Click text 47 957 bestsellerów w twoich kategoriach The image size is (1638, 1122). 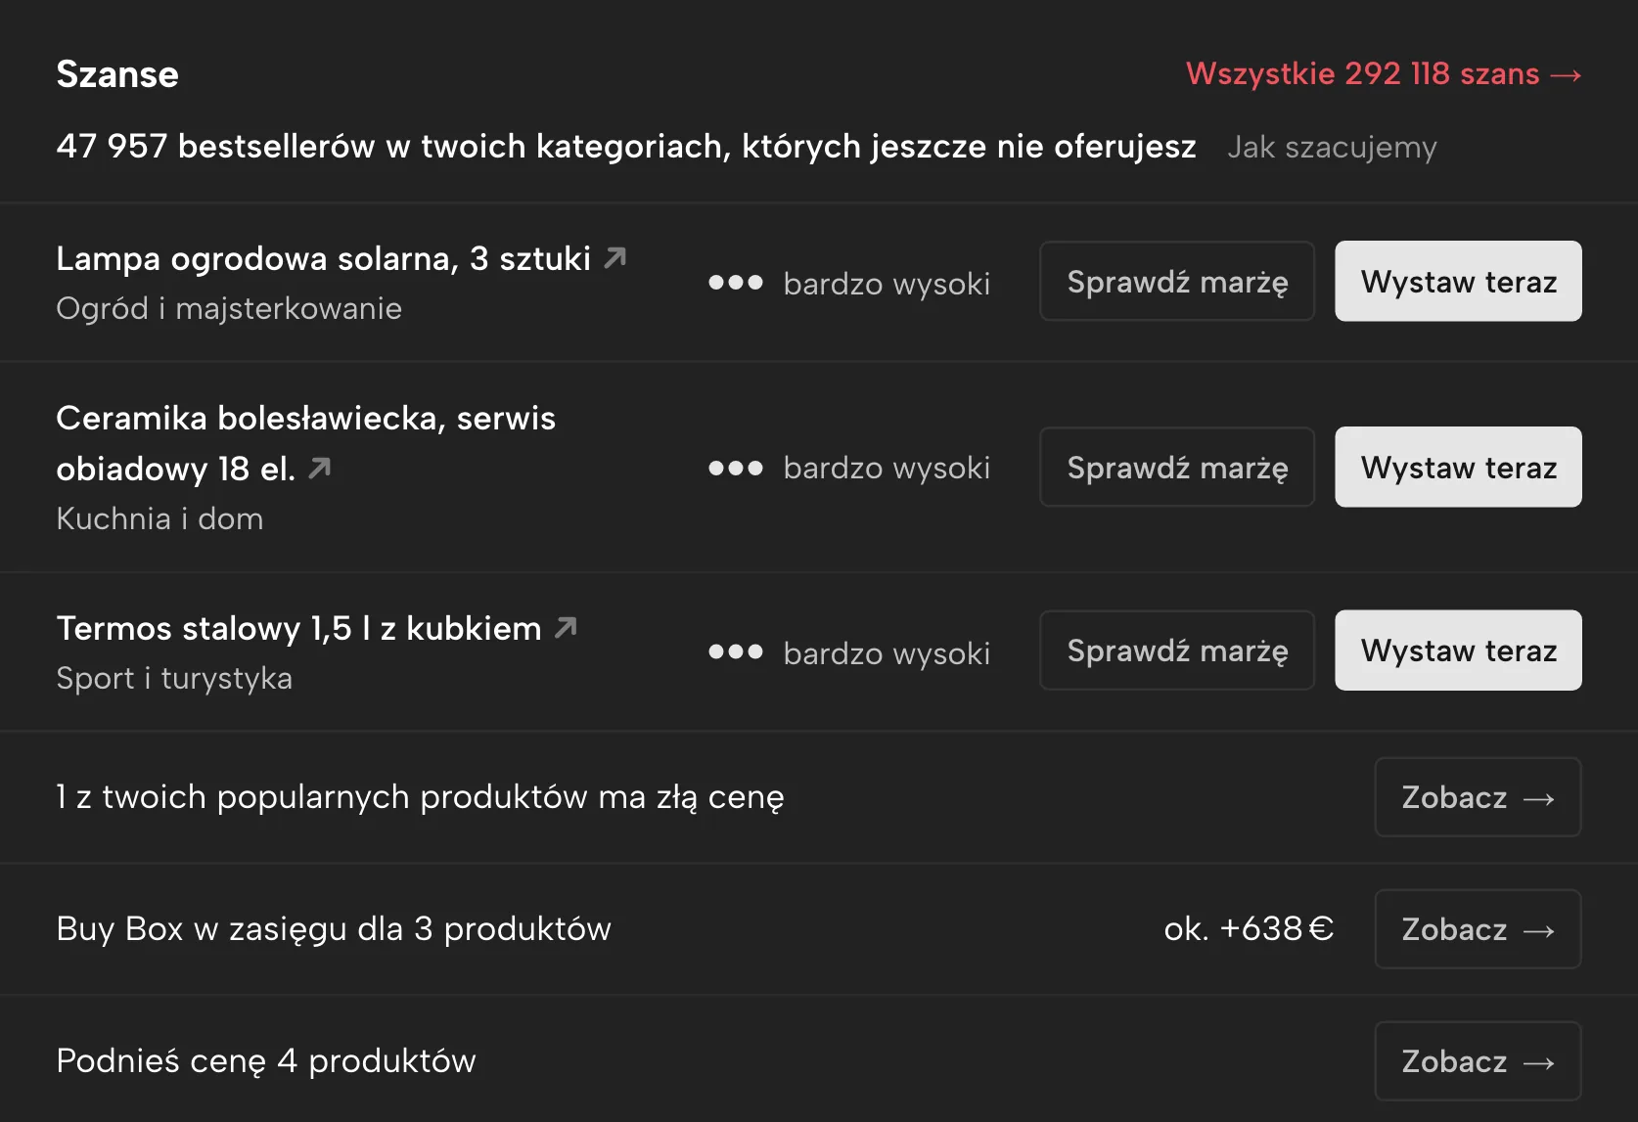388,147
